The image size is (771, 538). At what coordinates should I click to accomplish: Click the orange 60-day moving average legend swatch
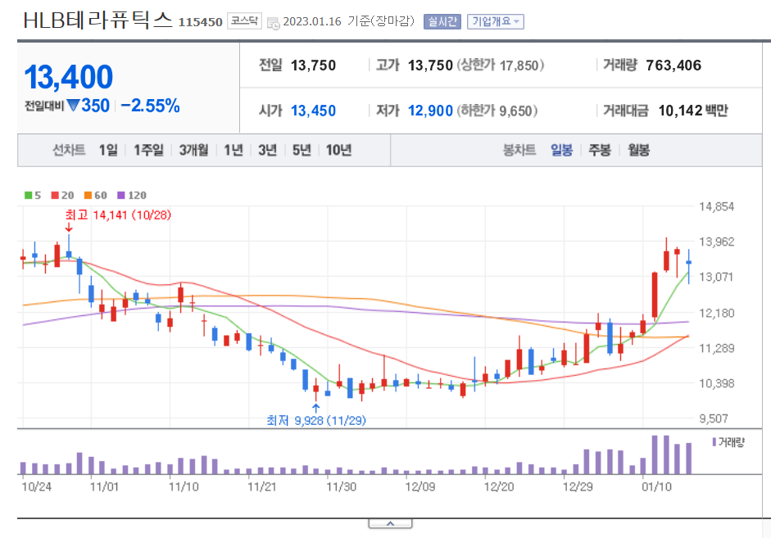coord(88,196)
